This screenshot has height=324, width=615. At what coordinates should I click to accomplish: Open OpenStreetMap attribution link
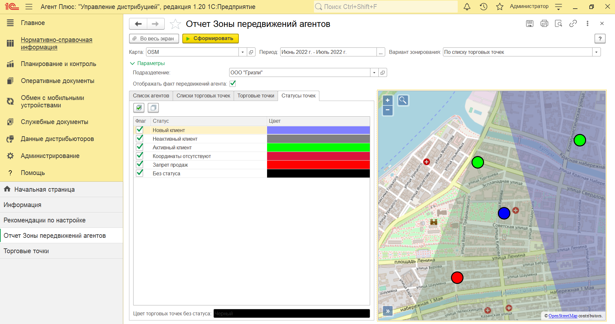click(x=563, y=316)
